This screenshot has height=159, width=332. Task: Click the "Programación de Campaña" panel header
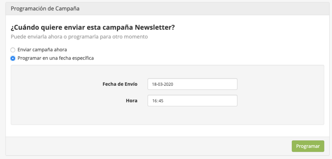point(45,9)
